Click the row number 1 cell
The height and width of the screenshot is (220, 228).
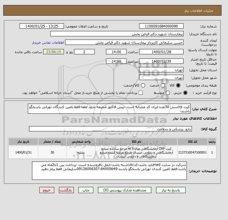tap(212, 152)
